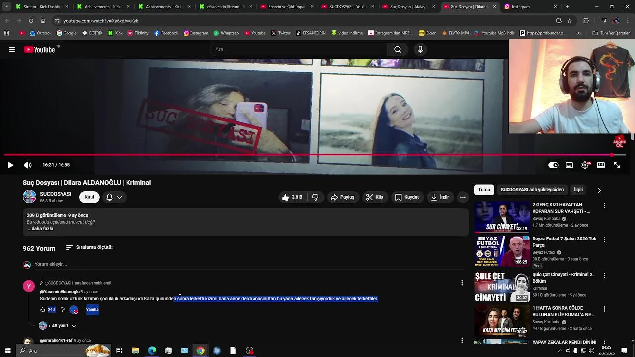The height and width of the screenshot is (357, 635).
Task: Open comment sort menu Sıralama ölçütü
Action: (89, 247)
